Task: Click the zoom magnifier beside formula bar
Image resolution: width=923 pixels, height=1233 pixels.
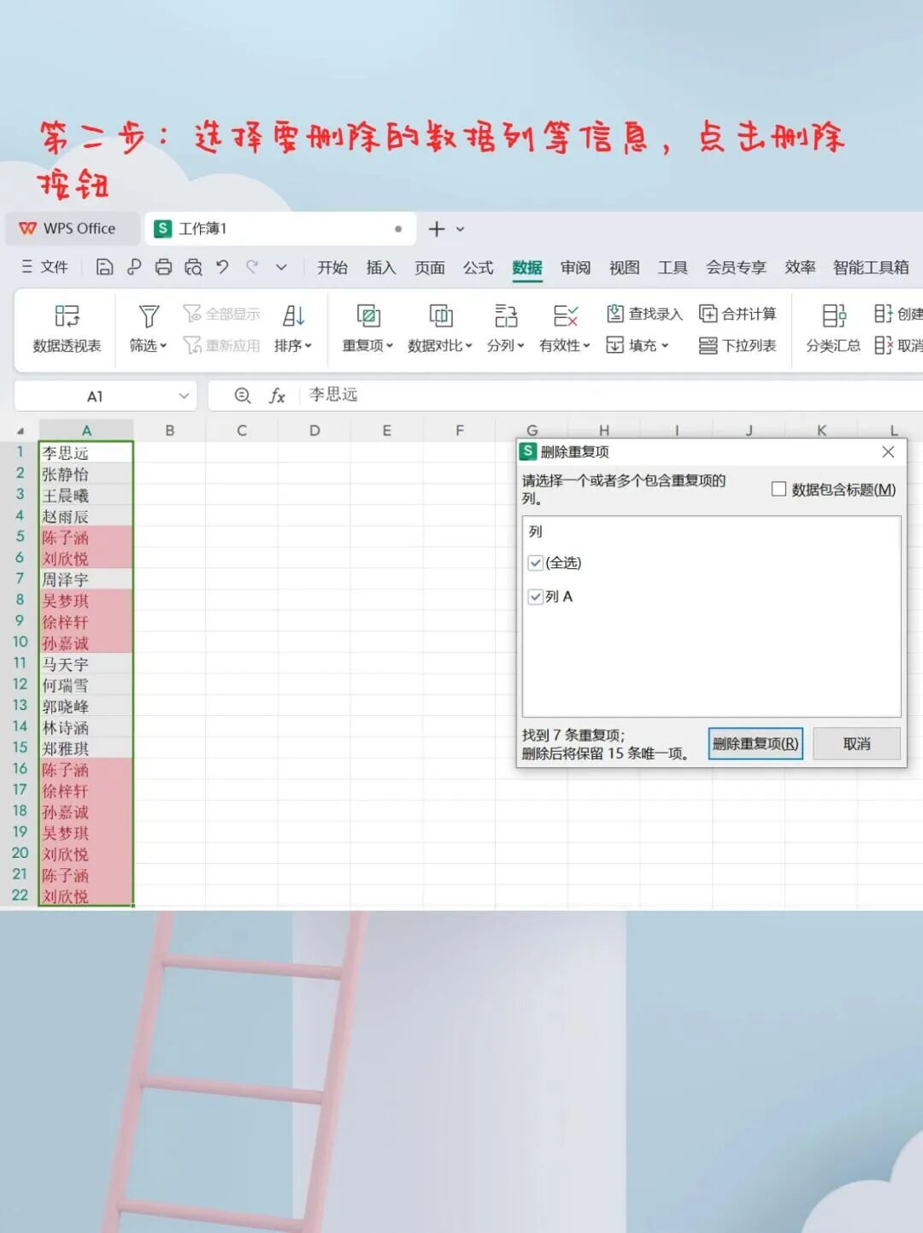Action: click(x=243, y=395)
